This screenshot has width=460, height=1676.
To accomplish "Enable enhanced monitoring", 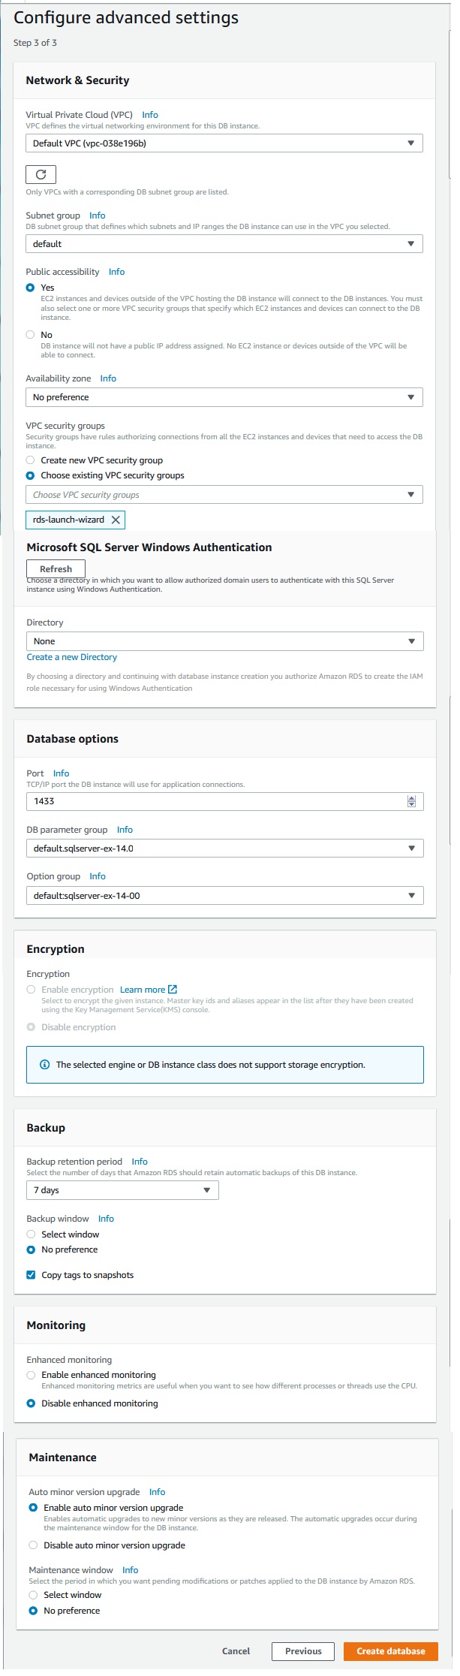I will pos(30,1375).
